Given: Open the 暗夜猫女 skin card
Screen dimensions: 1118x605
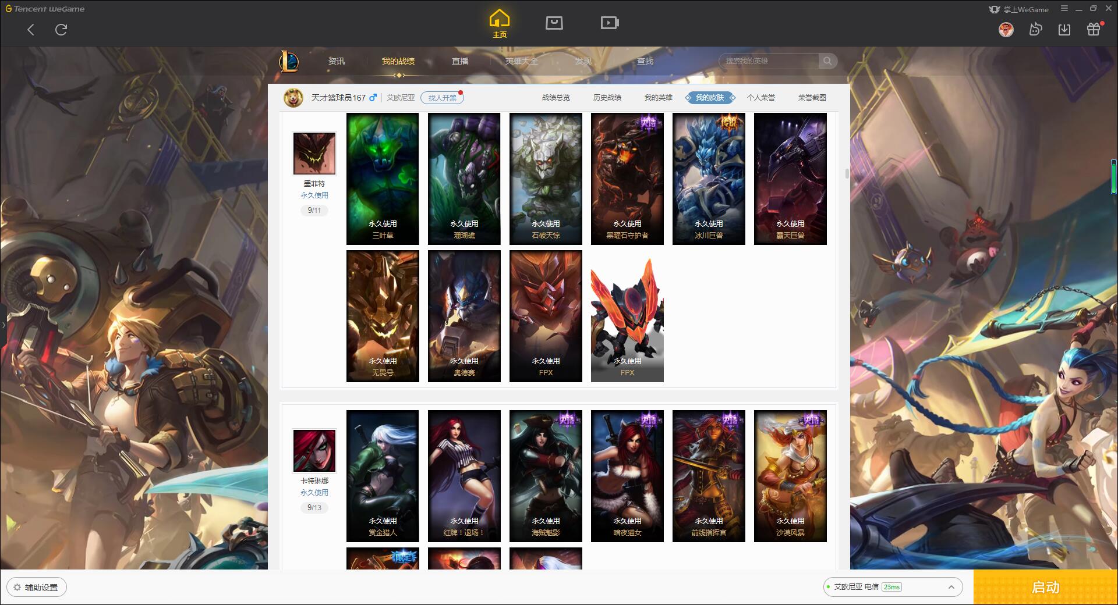Looking at the screenshot, I should 627,476.
